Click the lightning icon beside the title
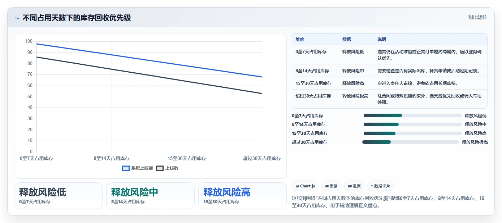Image resolution: width=502 pixels, height=223 pixels. (17, 18)
